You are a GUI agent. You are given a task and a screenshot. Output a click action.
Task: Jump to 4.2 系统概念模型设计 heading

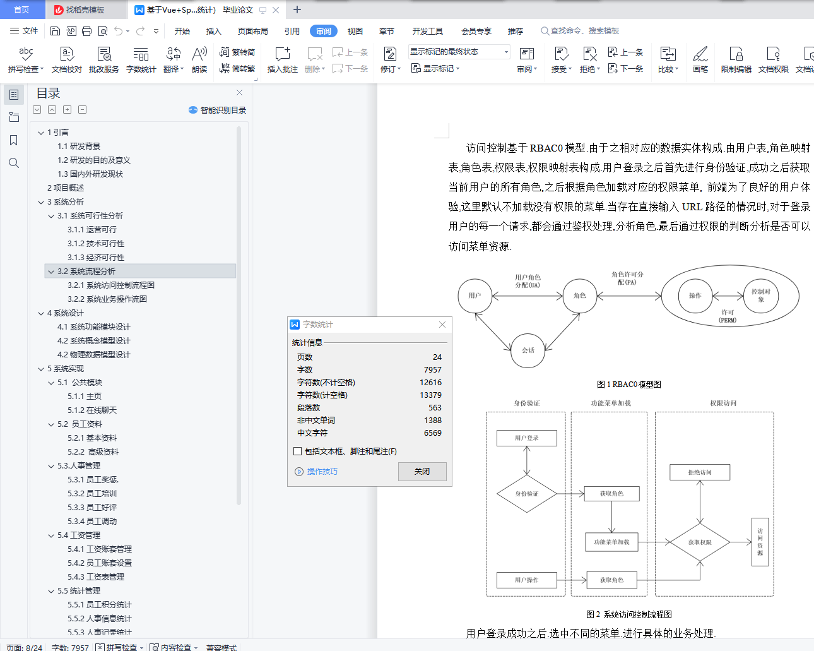click(94, 341)
